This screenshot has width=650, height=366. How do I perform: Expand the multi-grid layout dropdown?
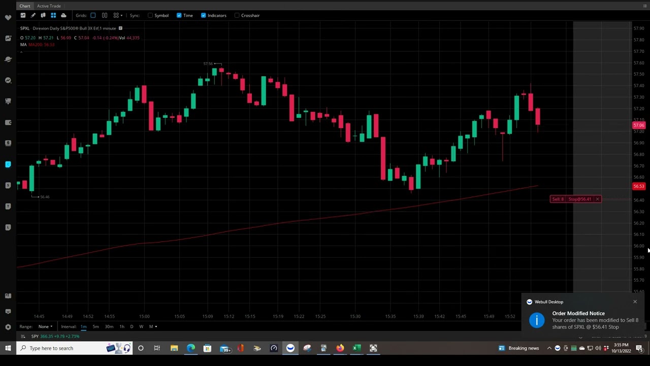pyautogui.click(x=118, y=15)
